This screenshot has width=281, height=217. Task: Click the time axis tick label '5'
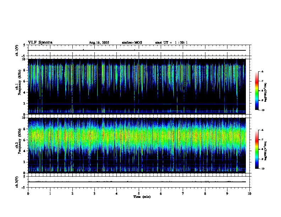pos(139,194)
